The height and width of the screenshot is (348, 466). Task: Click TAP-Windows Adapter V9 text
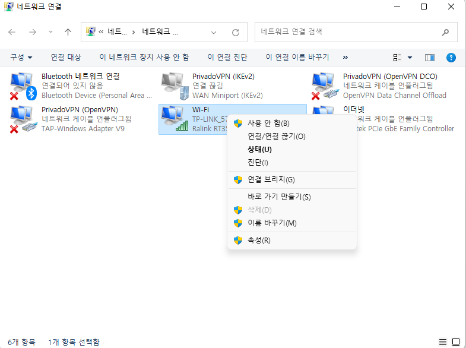coord(83,129)
